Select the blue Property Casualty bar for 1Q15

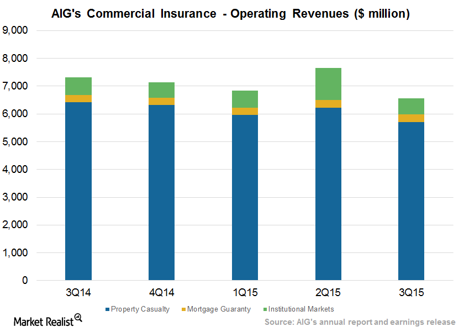(x=245, y=198)
